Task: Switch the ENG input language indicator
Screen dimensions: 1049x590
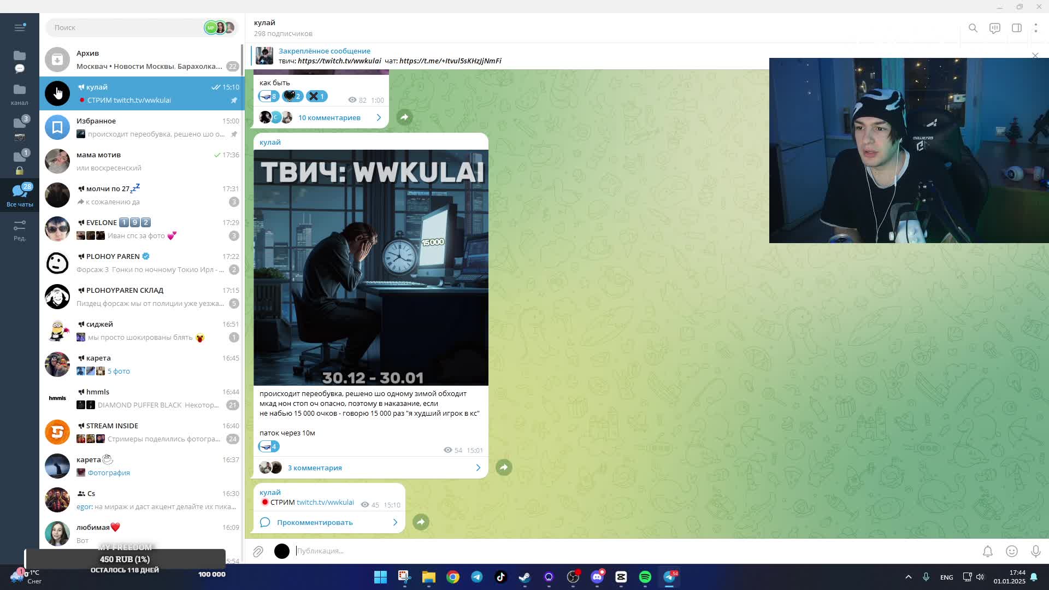Action: [x=947, y=577]
